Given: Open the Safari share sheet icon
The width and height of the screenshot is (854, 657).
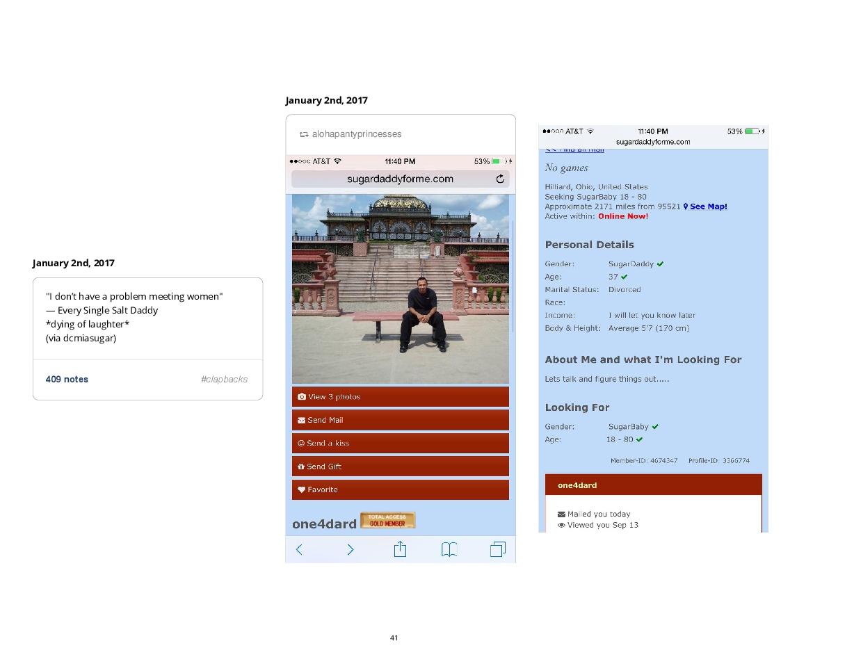Looking at the screenshot, I should [400, 549].
